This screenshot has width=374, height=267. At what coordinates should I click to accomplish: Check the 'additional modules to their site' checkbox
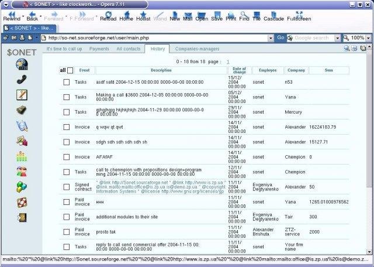67,217
